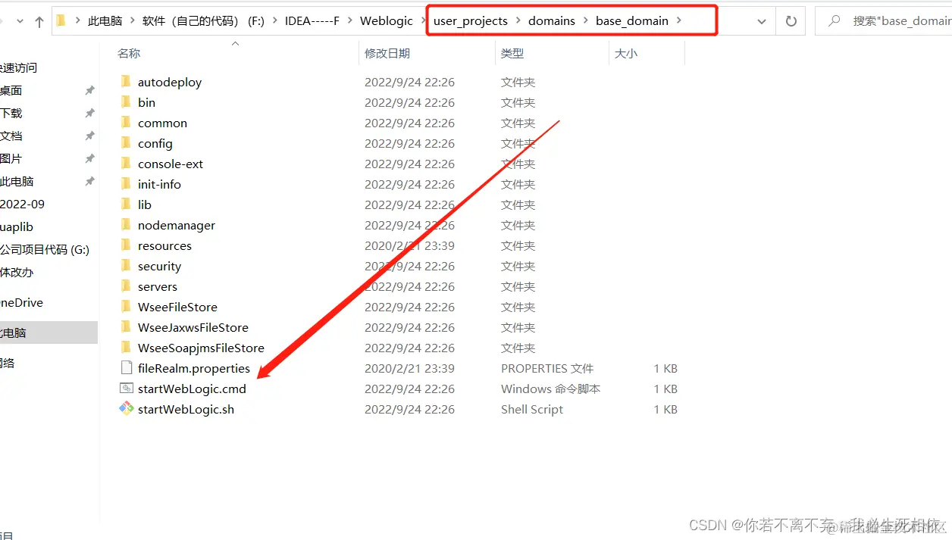Sort by 名称 column header
Image resolution: width=952 pixels, height=540 pixels.
click(129, 53)
